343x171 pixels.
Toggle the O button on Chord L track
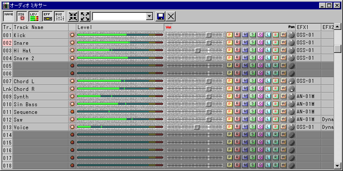click(260, 81)
